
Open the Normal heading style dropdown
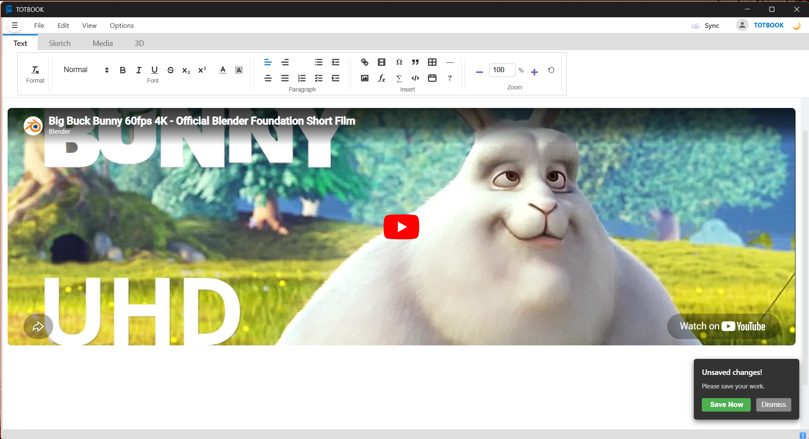[x=86, y=70]
